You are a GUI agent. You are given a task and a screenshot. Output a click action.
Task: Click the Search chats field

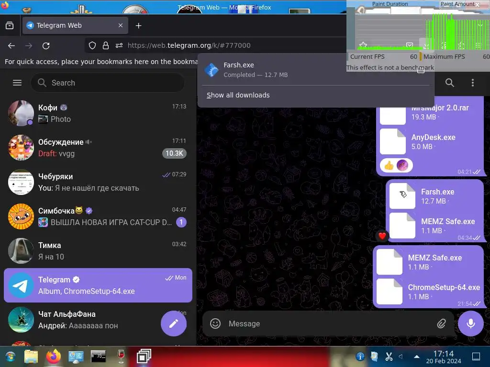click(x=108, y=83)
